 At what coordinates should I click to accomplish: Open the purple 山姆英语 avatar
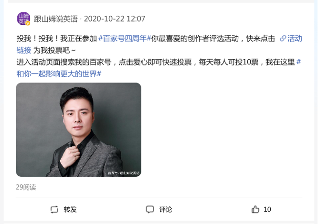[x=23, y=19]
